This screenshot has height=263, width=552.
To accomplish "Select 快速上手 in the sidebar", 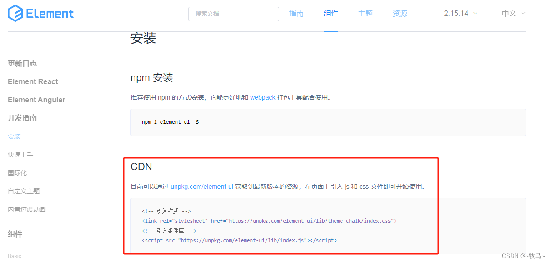I will tap(20, 155).
